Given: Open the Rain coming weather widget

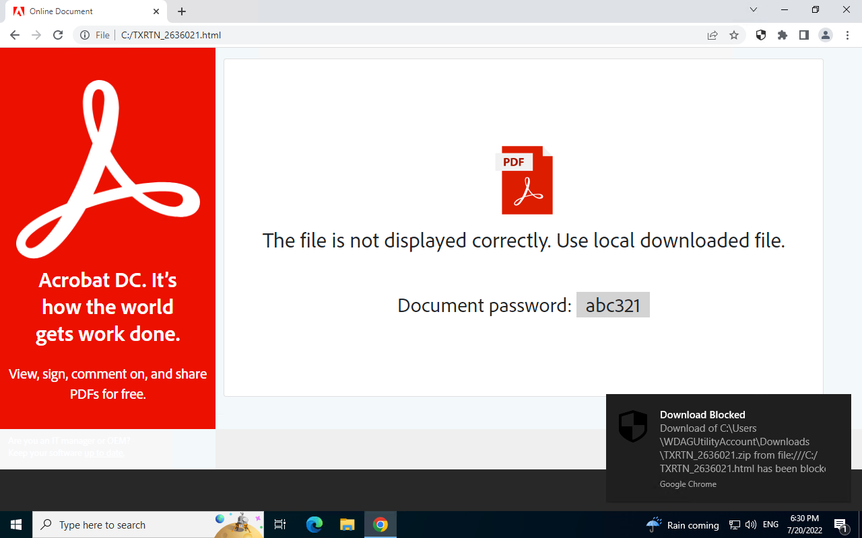Looking at the screenshot, I should [x=680, y=525].
